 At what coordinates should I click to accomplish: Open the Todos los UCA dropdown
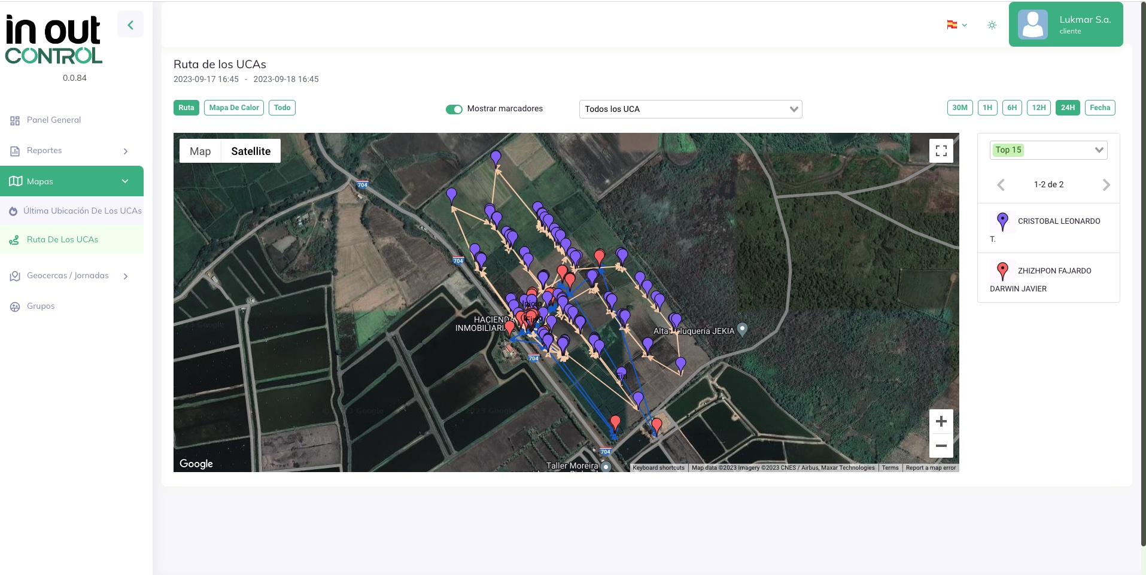pyautogui.click(x=690, y=109)
